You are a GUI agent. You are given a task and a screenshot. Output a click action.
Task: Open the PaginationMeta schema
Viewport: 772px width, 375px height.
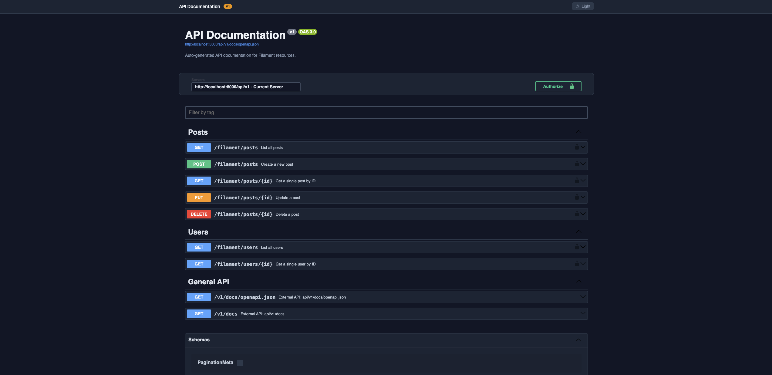[215, 362]
